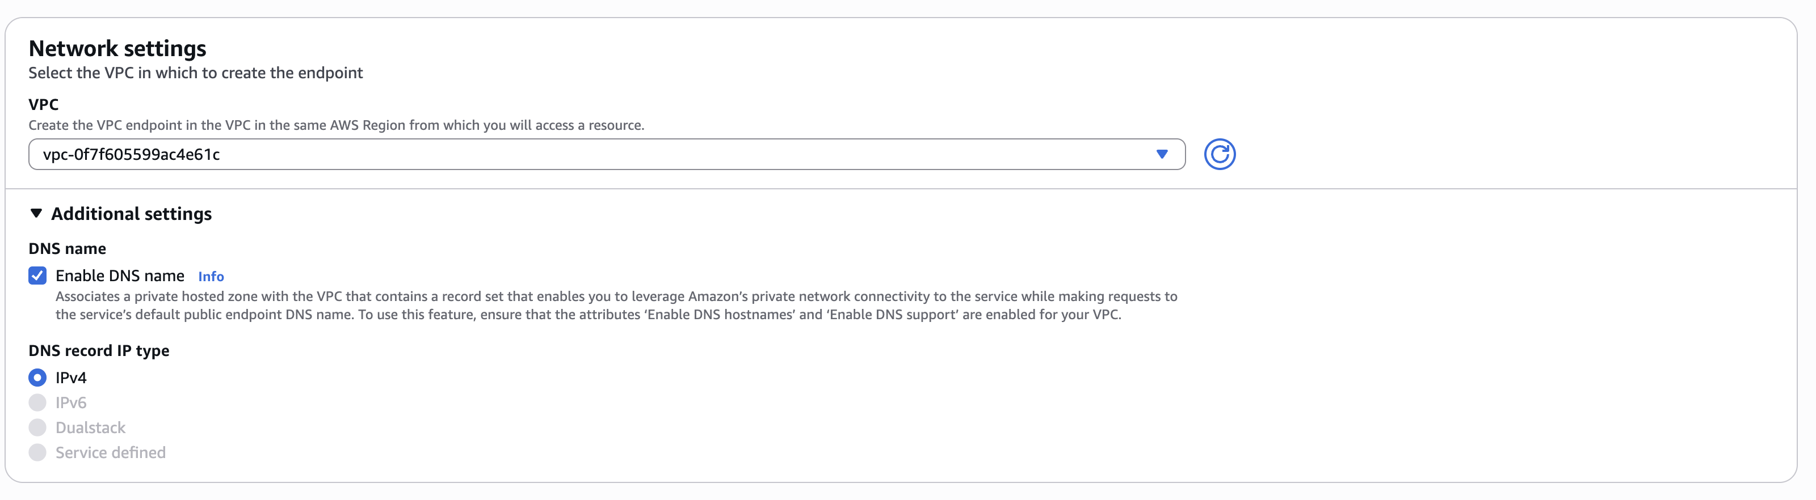Click the IPv6 label text
1816x500 pixels.
[71, 403]
